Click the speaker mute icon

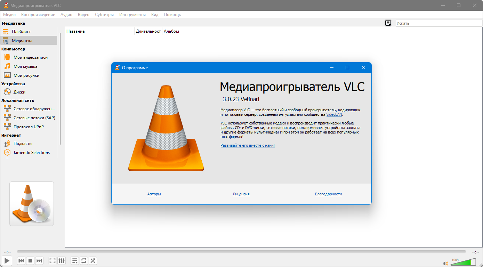point(446,263)
